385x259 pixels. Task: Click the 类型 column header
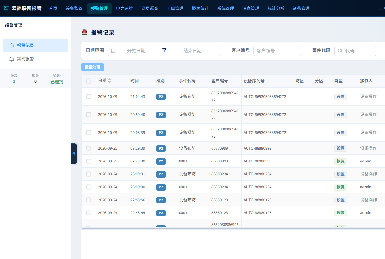pos(338,81)
